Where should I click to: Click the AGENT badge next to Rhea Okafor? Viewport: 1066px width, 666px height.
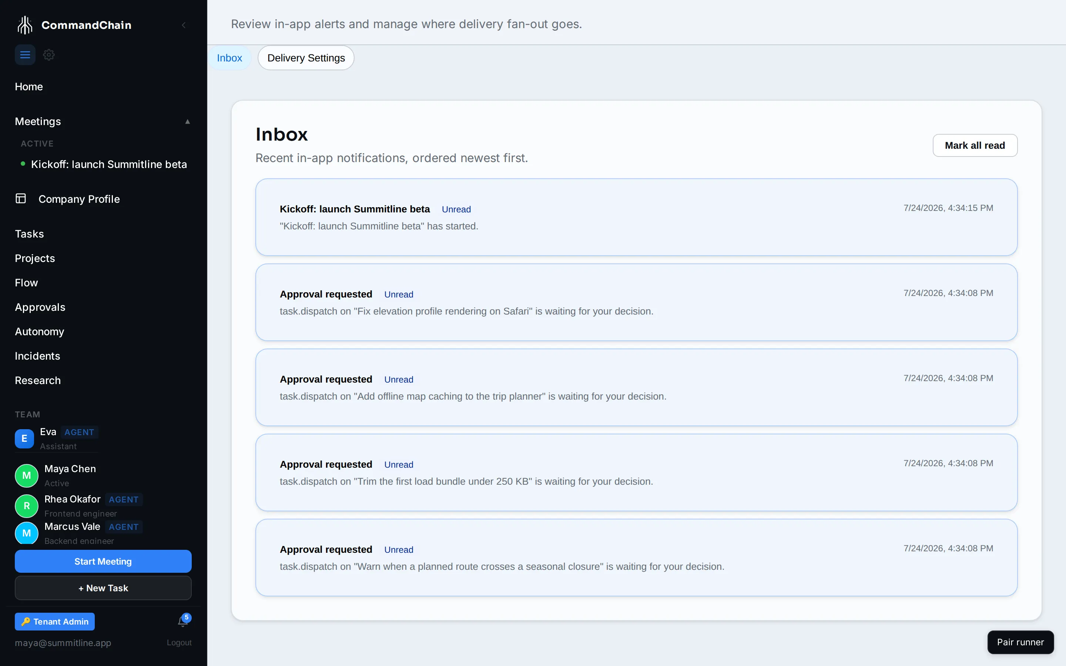coord(124,499)
